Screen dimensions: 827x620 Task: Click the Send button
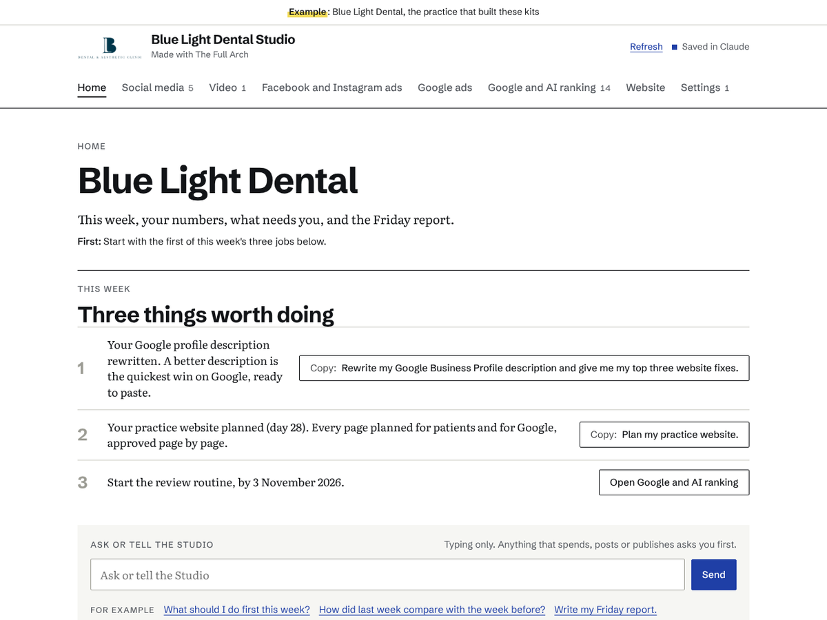[x=714, y=575]
